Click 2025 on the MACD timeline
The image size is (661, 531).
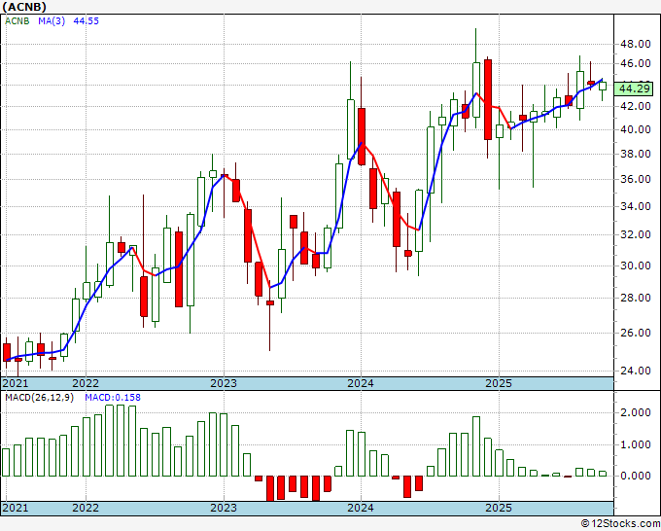pos(499,508)
